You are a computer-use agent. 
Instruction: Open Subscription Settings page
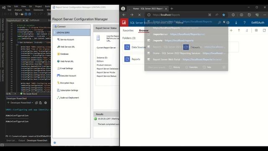pyautogui.click(x=67, y=90)
